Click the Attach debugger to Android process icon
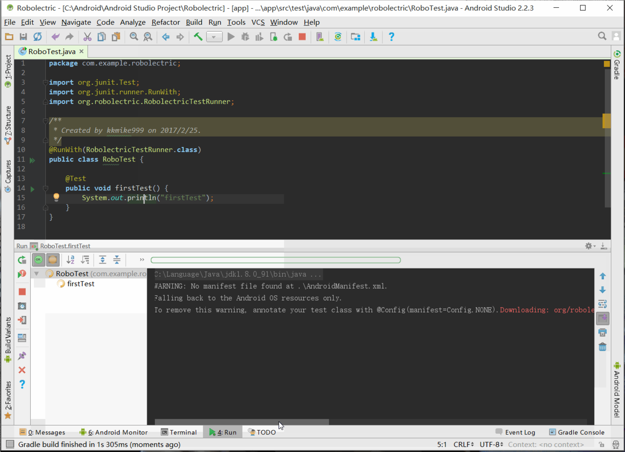Image resolution: width=625 pixels, height=452 pixels. 273,37
